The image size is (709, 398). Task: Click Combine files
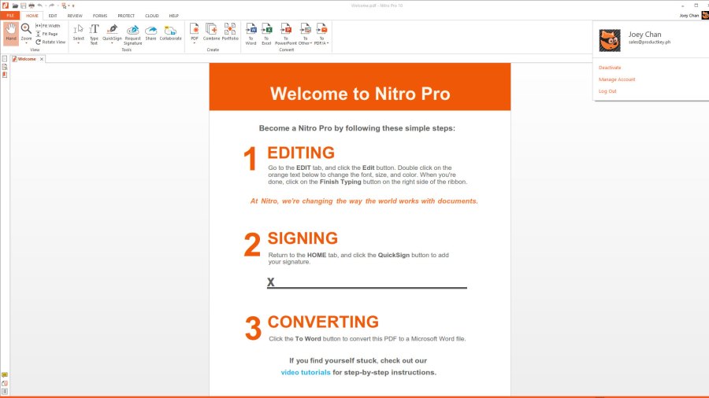click(x=211, y=32)
